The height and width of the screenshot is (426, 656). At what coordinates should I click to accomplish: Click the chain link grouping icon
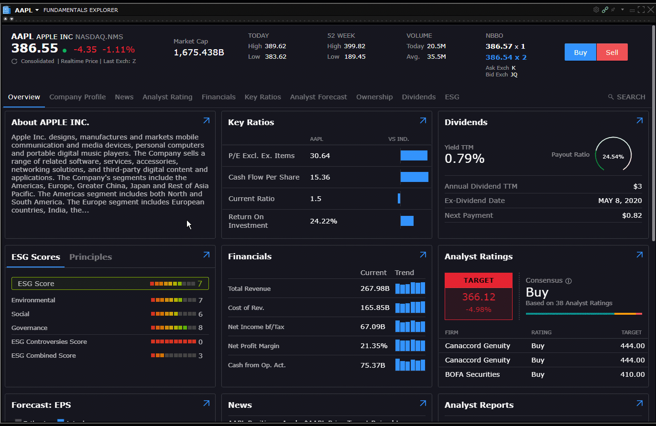coord(605,10)
